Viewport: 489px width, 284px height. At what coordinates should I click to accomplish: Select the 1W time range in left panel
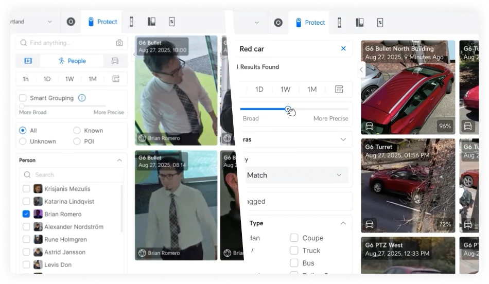pyautogui.click(x=69, y=79)
